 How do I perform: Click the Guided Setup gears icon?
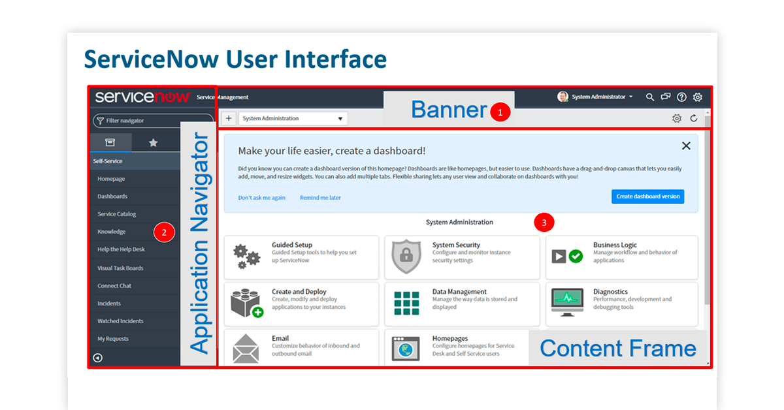[x=247, y=255]
